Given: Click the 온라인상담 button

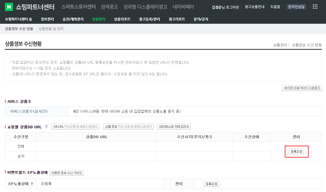Looking at the screenshot, I should coord(296,7).
